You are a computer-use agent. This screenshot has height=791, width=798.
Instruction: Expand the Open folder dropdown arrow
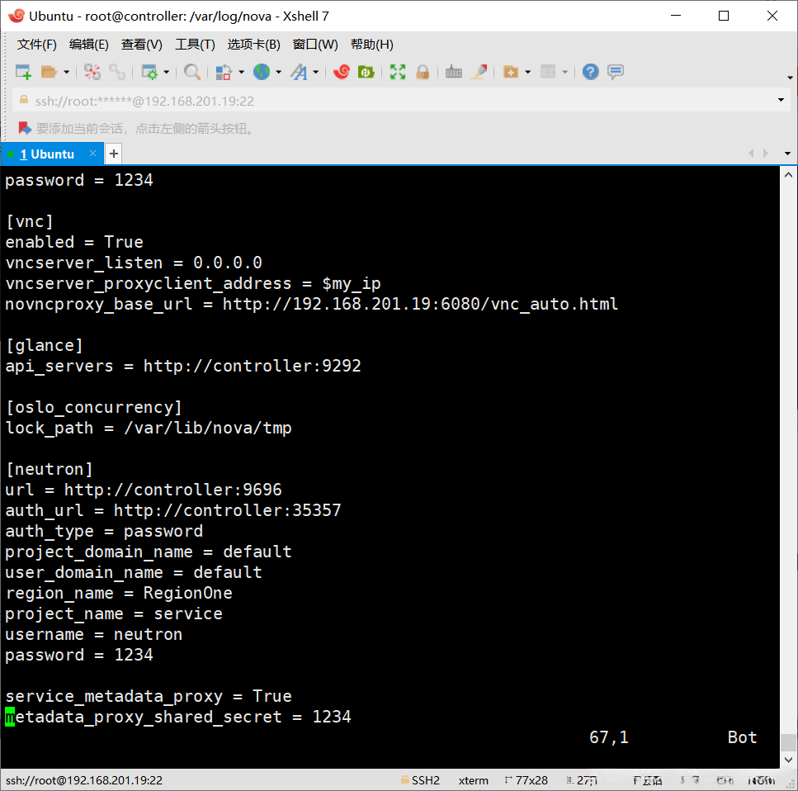66,73
